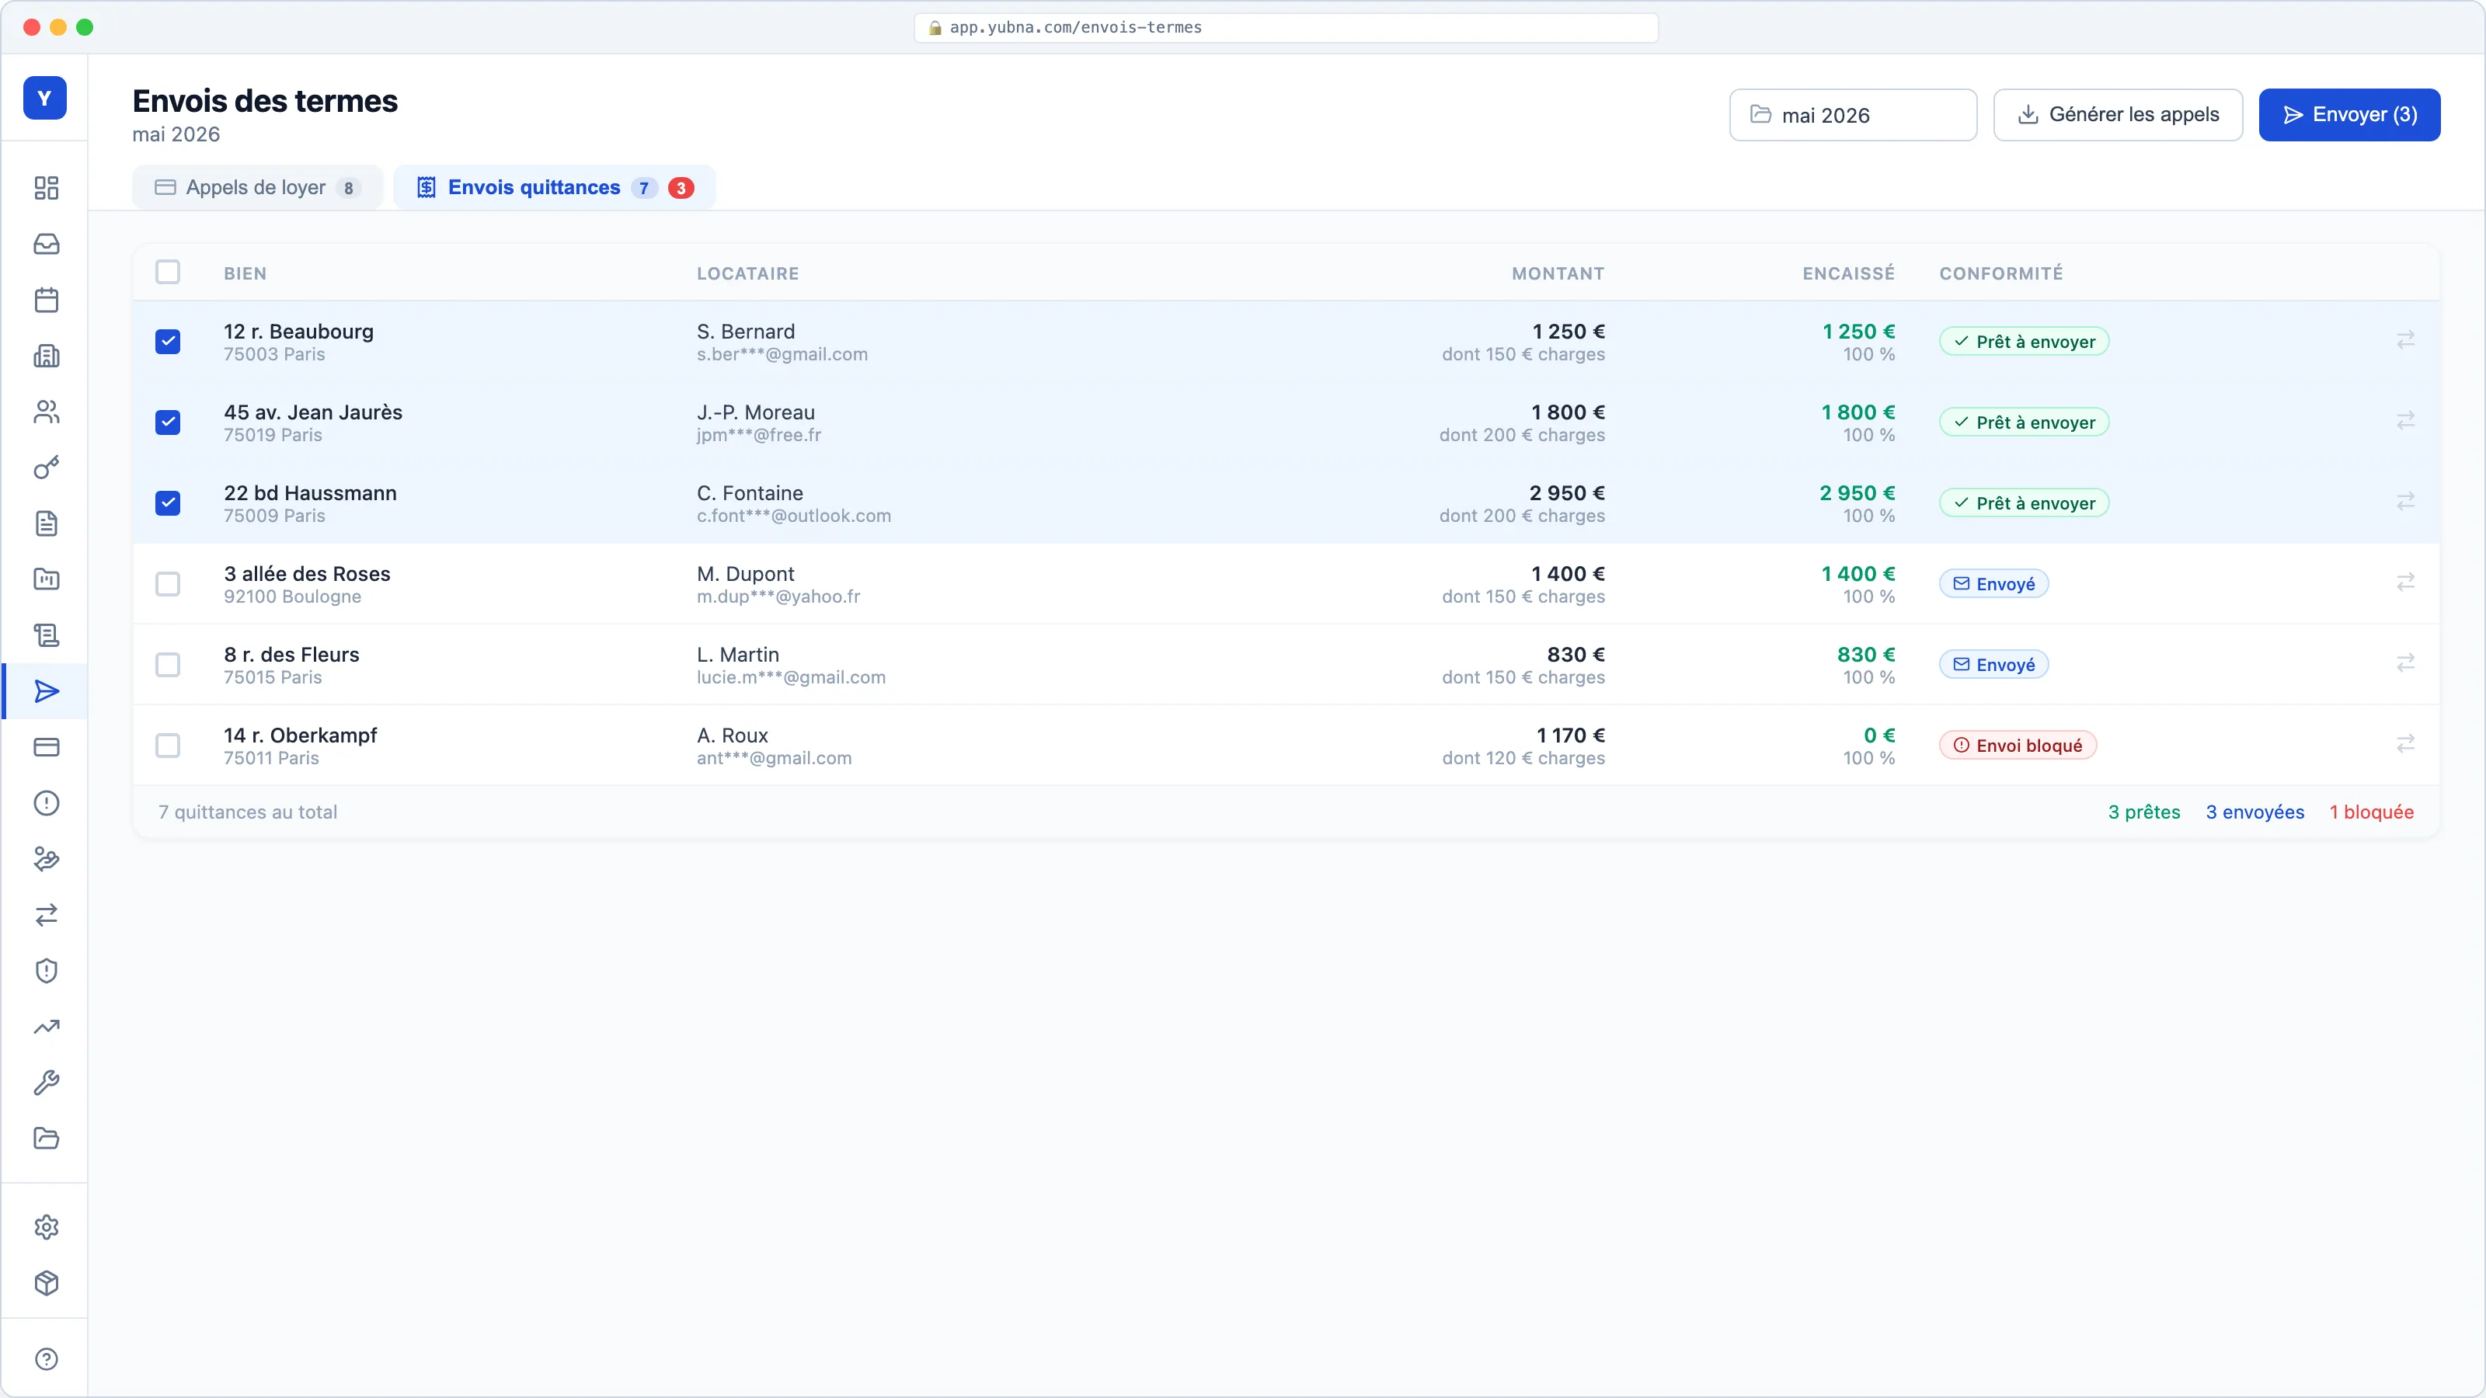This screenshot has height=1398, width=2486.
Task: Open the folder chart icon in sidebar
Action: click(47, 579)
